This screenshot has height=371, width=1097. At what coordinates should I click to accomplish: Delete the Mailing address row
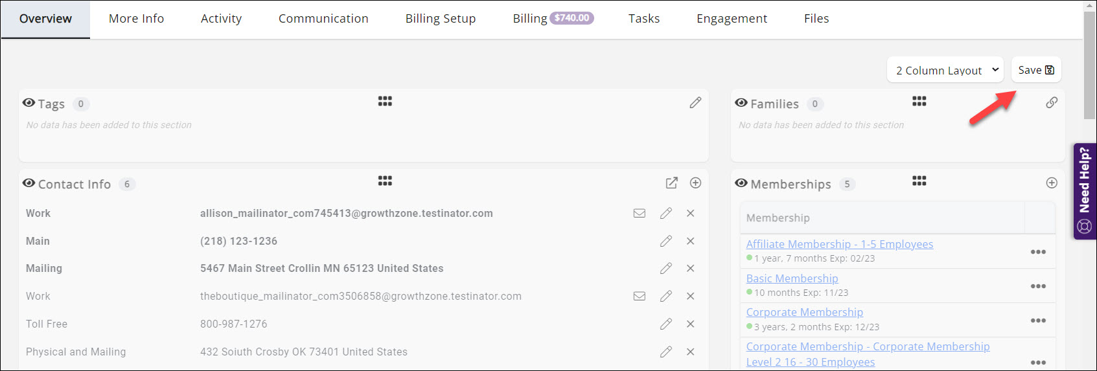click(x=690, y=269)
